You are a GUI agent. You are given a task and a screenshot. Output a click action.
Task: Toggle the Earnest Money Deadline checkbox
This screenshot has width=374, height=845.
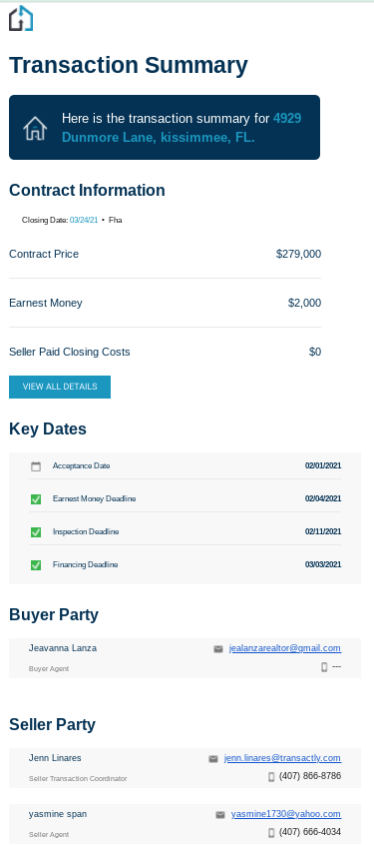click(x=36, y=499)
